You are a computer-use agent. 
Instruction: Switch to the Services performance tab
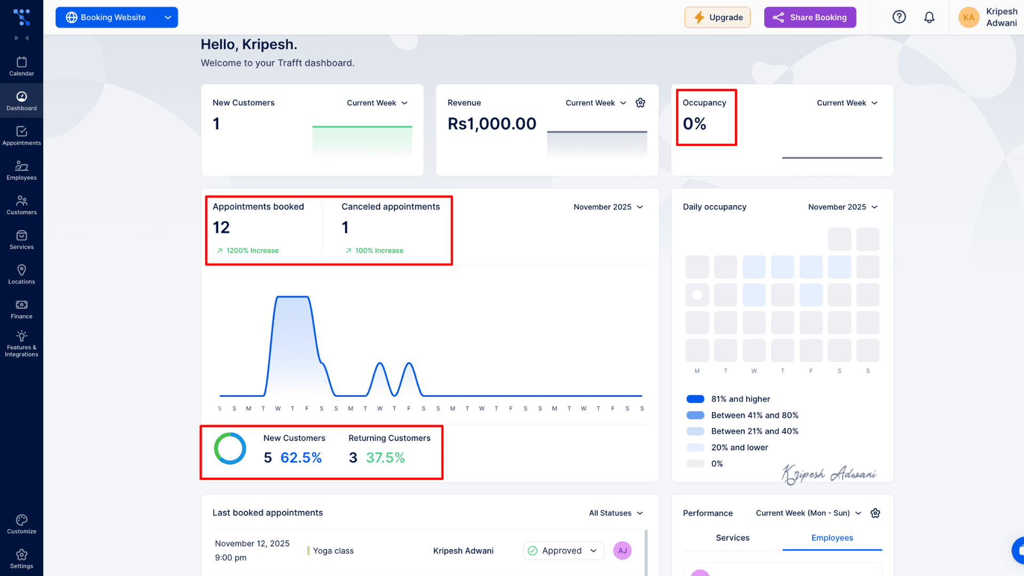(x=732, y=538)
